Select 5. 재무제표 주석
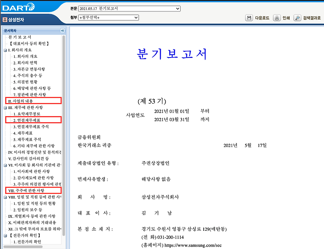The image size is (324, 249). [x=27, y=140]
